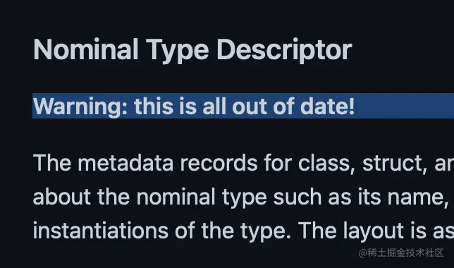Click the words out of date!

[x=293, y=106]
